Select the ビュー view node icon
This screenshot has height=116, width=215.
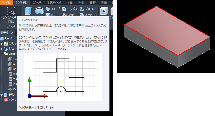(x=6, y=49)
